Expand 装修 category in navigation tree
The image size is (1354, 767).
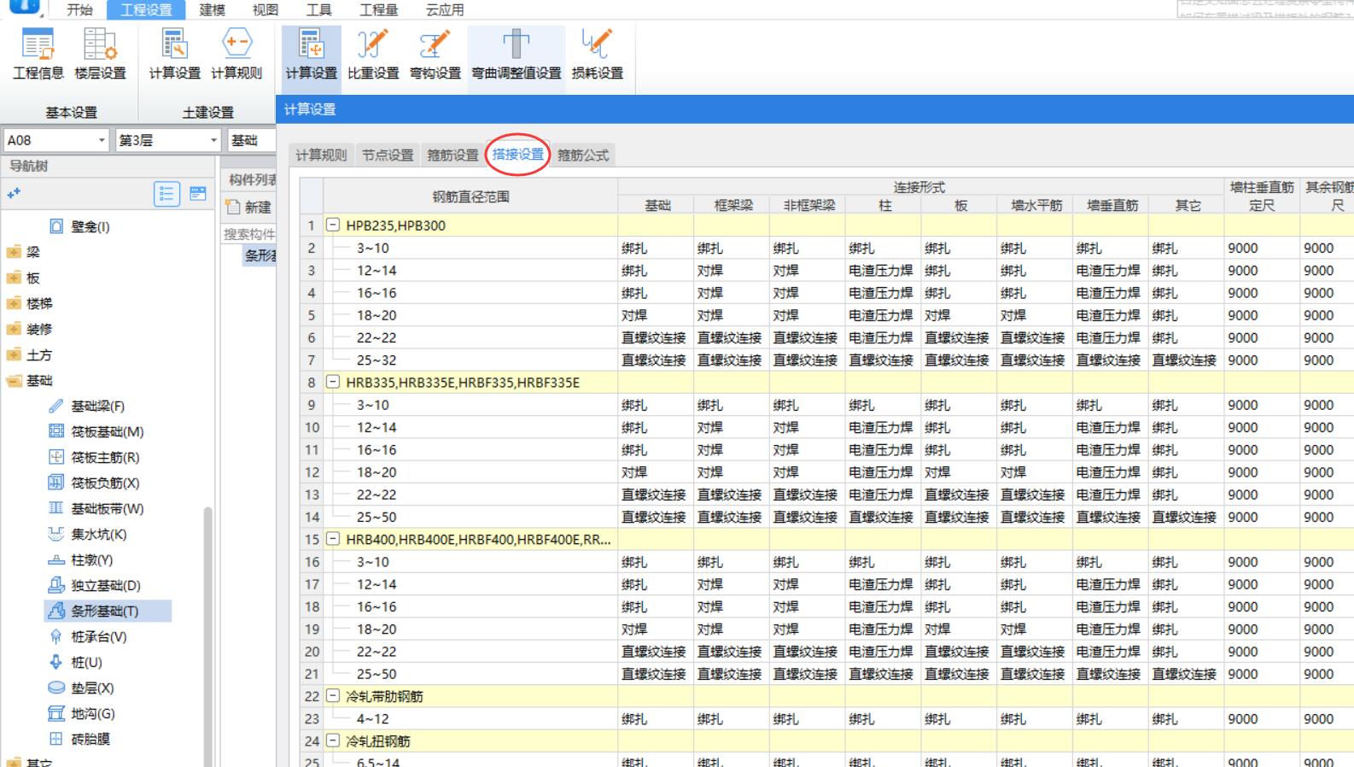pyautogui.click(x=14, y=329)
